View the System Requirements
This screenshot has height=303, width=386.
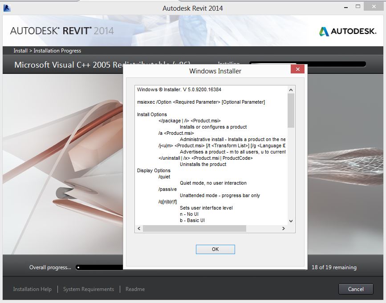[x=88, y=289]
